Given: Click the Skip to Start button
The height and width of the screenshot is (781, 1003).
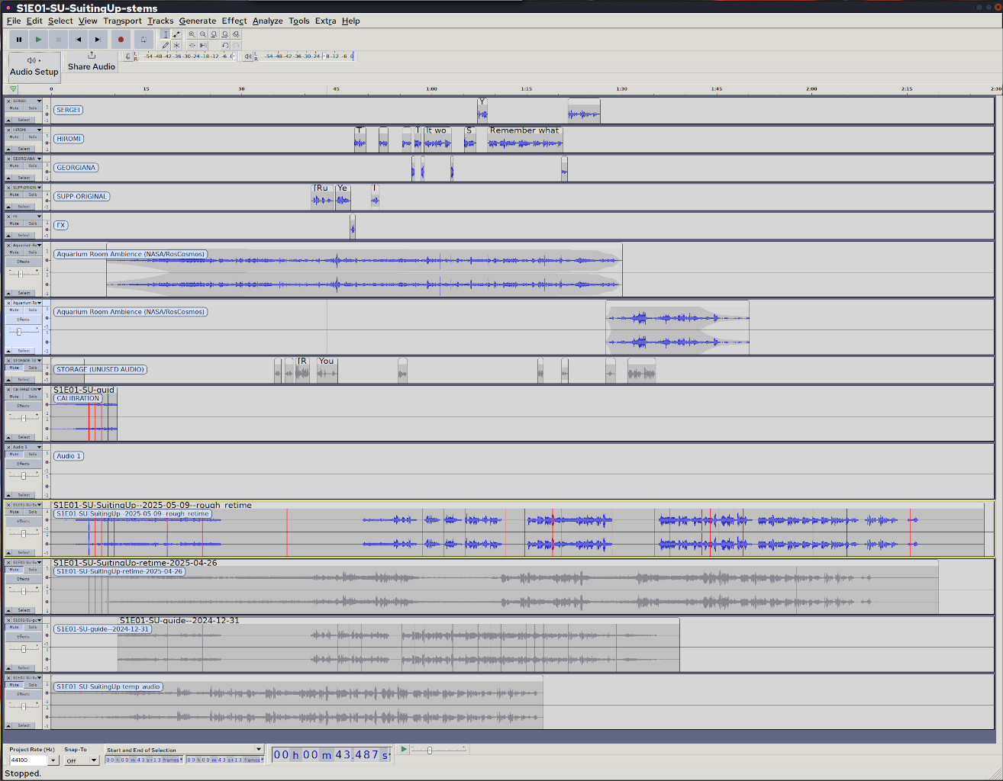Looking at the screenshot, I should point(78,39).
